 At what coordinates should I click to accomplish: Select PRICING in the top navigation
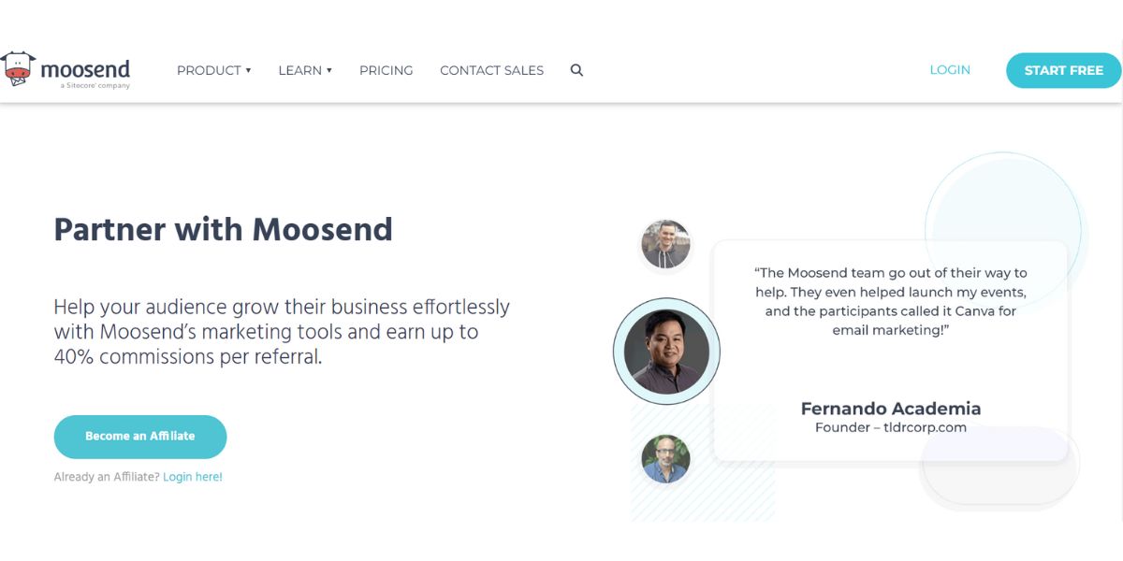click(x=386, y=70)
